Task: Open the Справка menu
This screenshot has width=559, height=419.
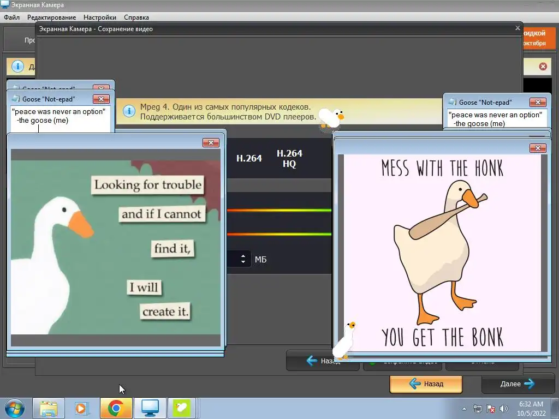Action: pos(136,17)
